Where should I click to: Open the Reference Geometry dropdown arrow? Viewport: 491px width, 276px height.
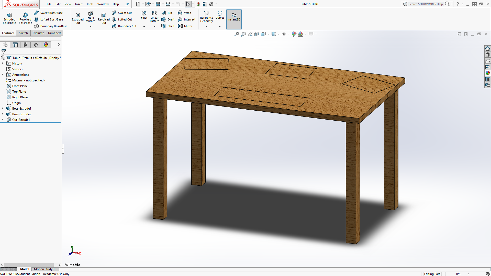pos(206,27)
